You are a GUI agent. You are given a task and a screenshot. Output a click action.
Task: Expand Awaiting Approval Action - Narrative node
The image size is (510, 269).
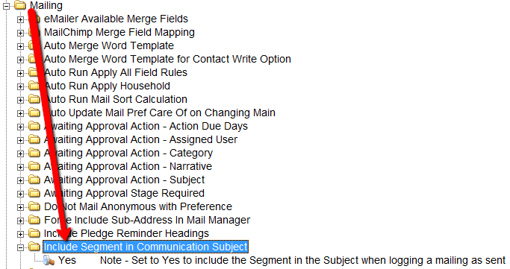20,167
